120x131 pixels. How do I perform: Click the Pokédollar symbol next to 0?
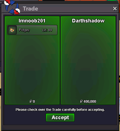(x=31, y=101)
